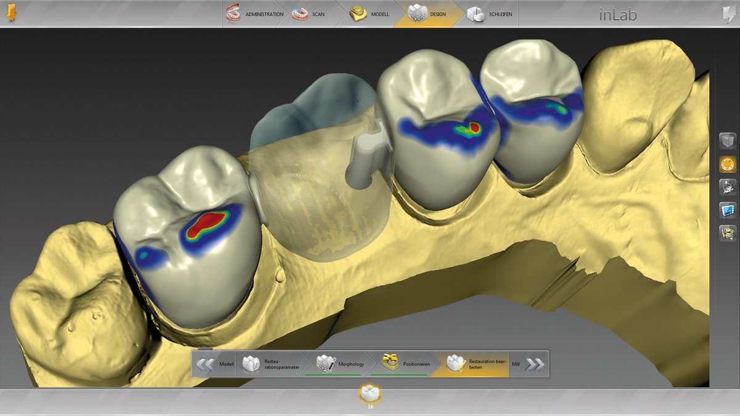Go to the MODELL phase tab
The width and height of the screenshot is (740, 416).
(369, 14)
